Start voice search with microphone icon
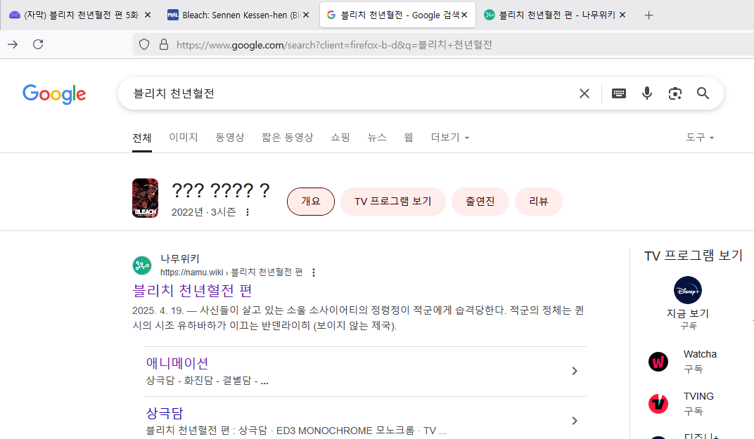 (647, 93)
